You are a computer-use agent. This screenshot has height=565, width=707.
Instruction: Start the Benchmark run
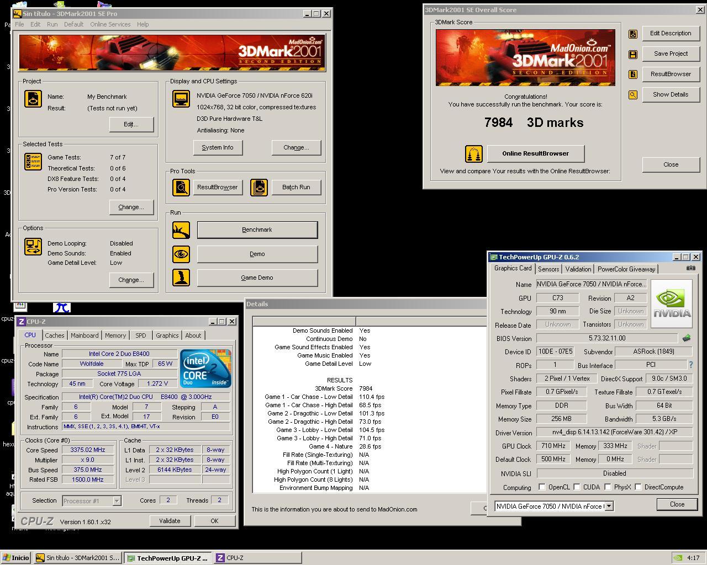257,230
